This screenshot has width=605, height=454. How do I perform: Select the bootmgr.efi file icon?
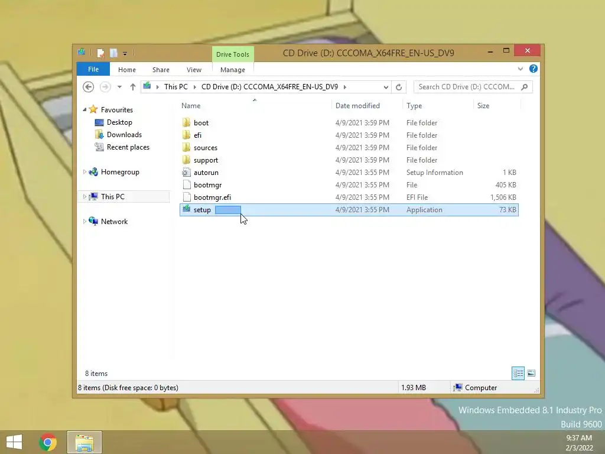[x=187, y=197]
